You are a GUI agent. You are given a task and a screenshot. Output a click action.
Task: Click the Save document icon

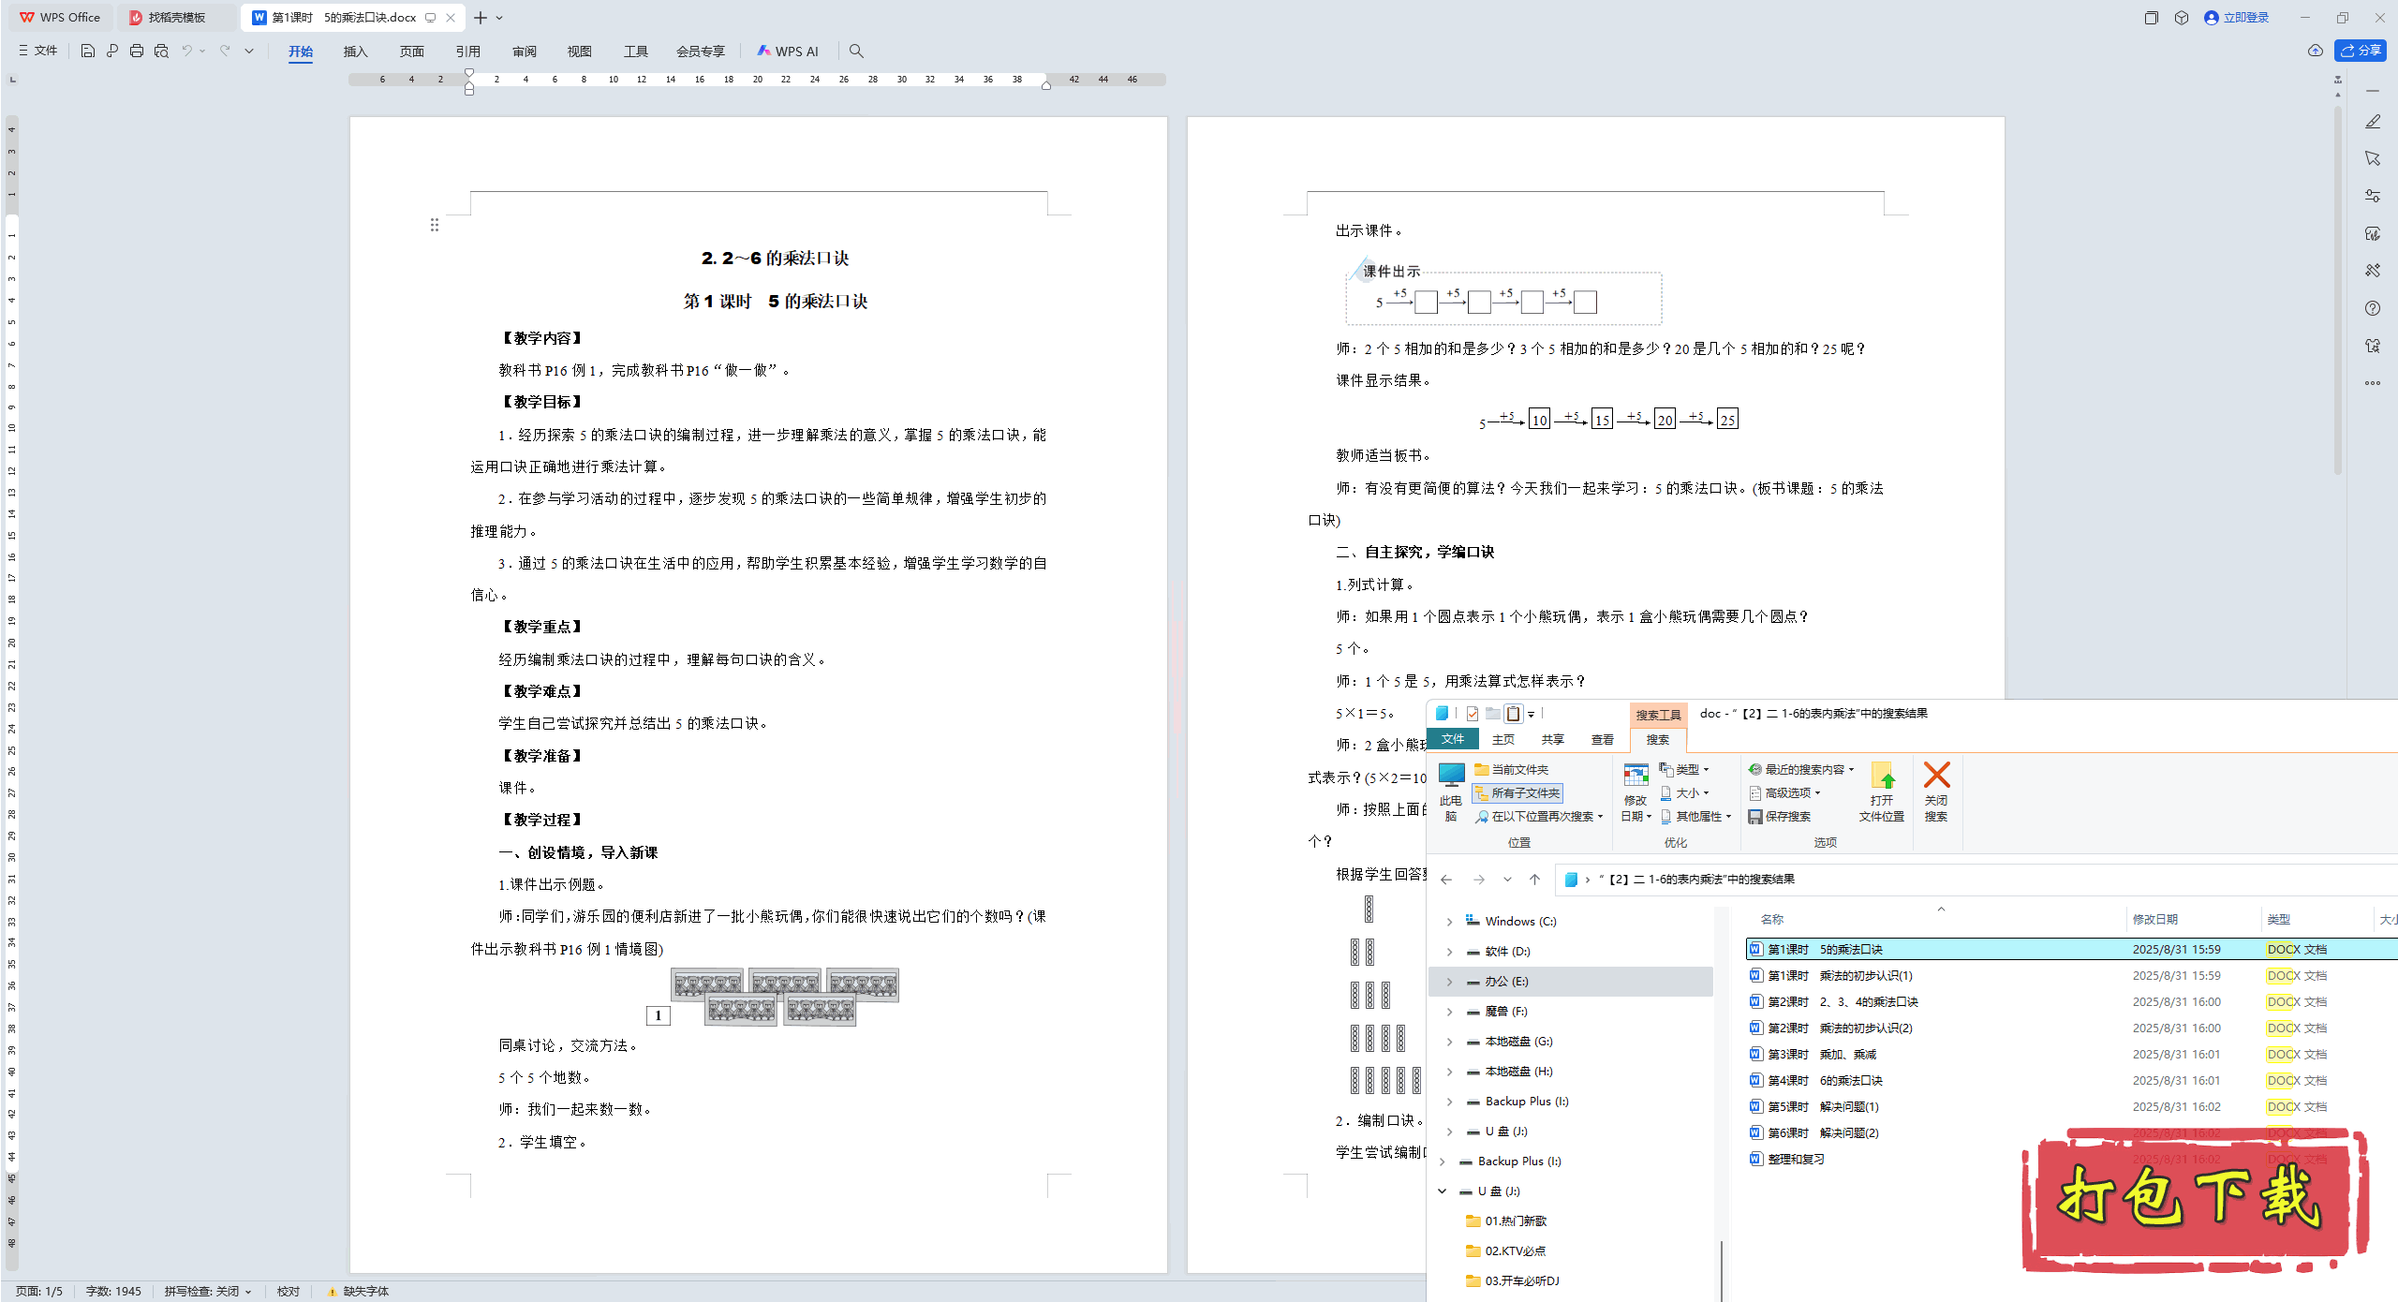click(x=87, y=51)
